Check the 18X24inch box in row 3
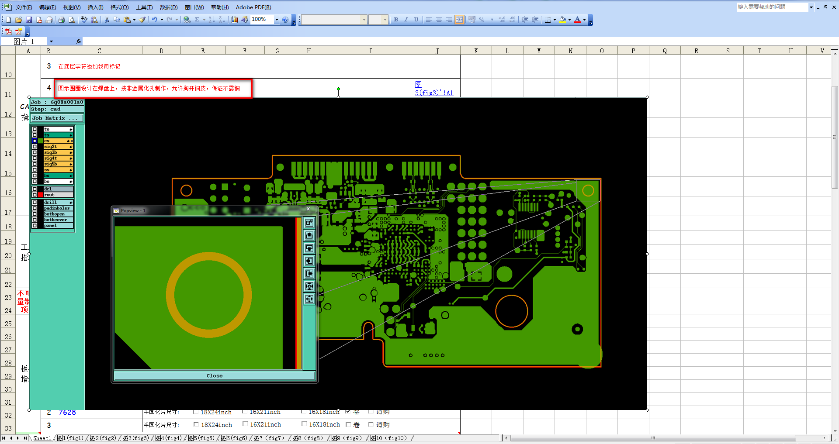 (x=196, y=424)
